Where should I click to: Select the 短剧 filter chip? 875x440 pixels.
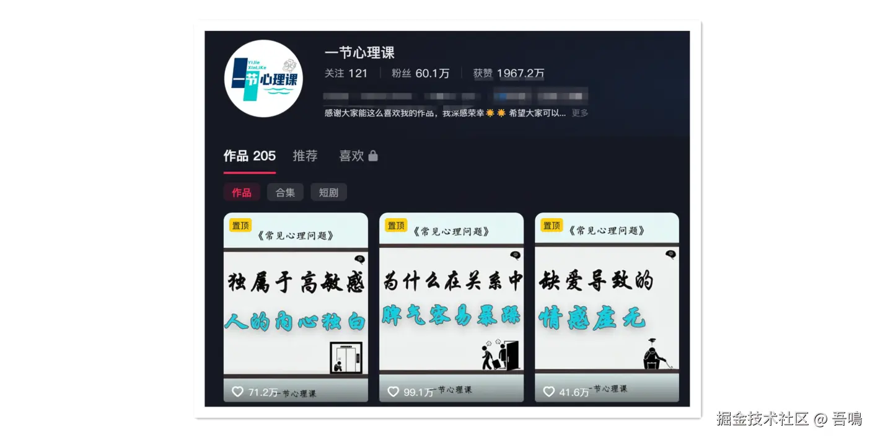coord(328,192)
